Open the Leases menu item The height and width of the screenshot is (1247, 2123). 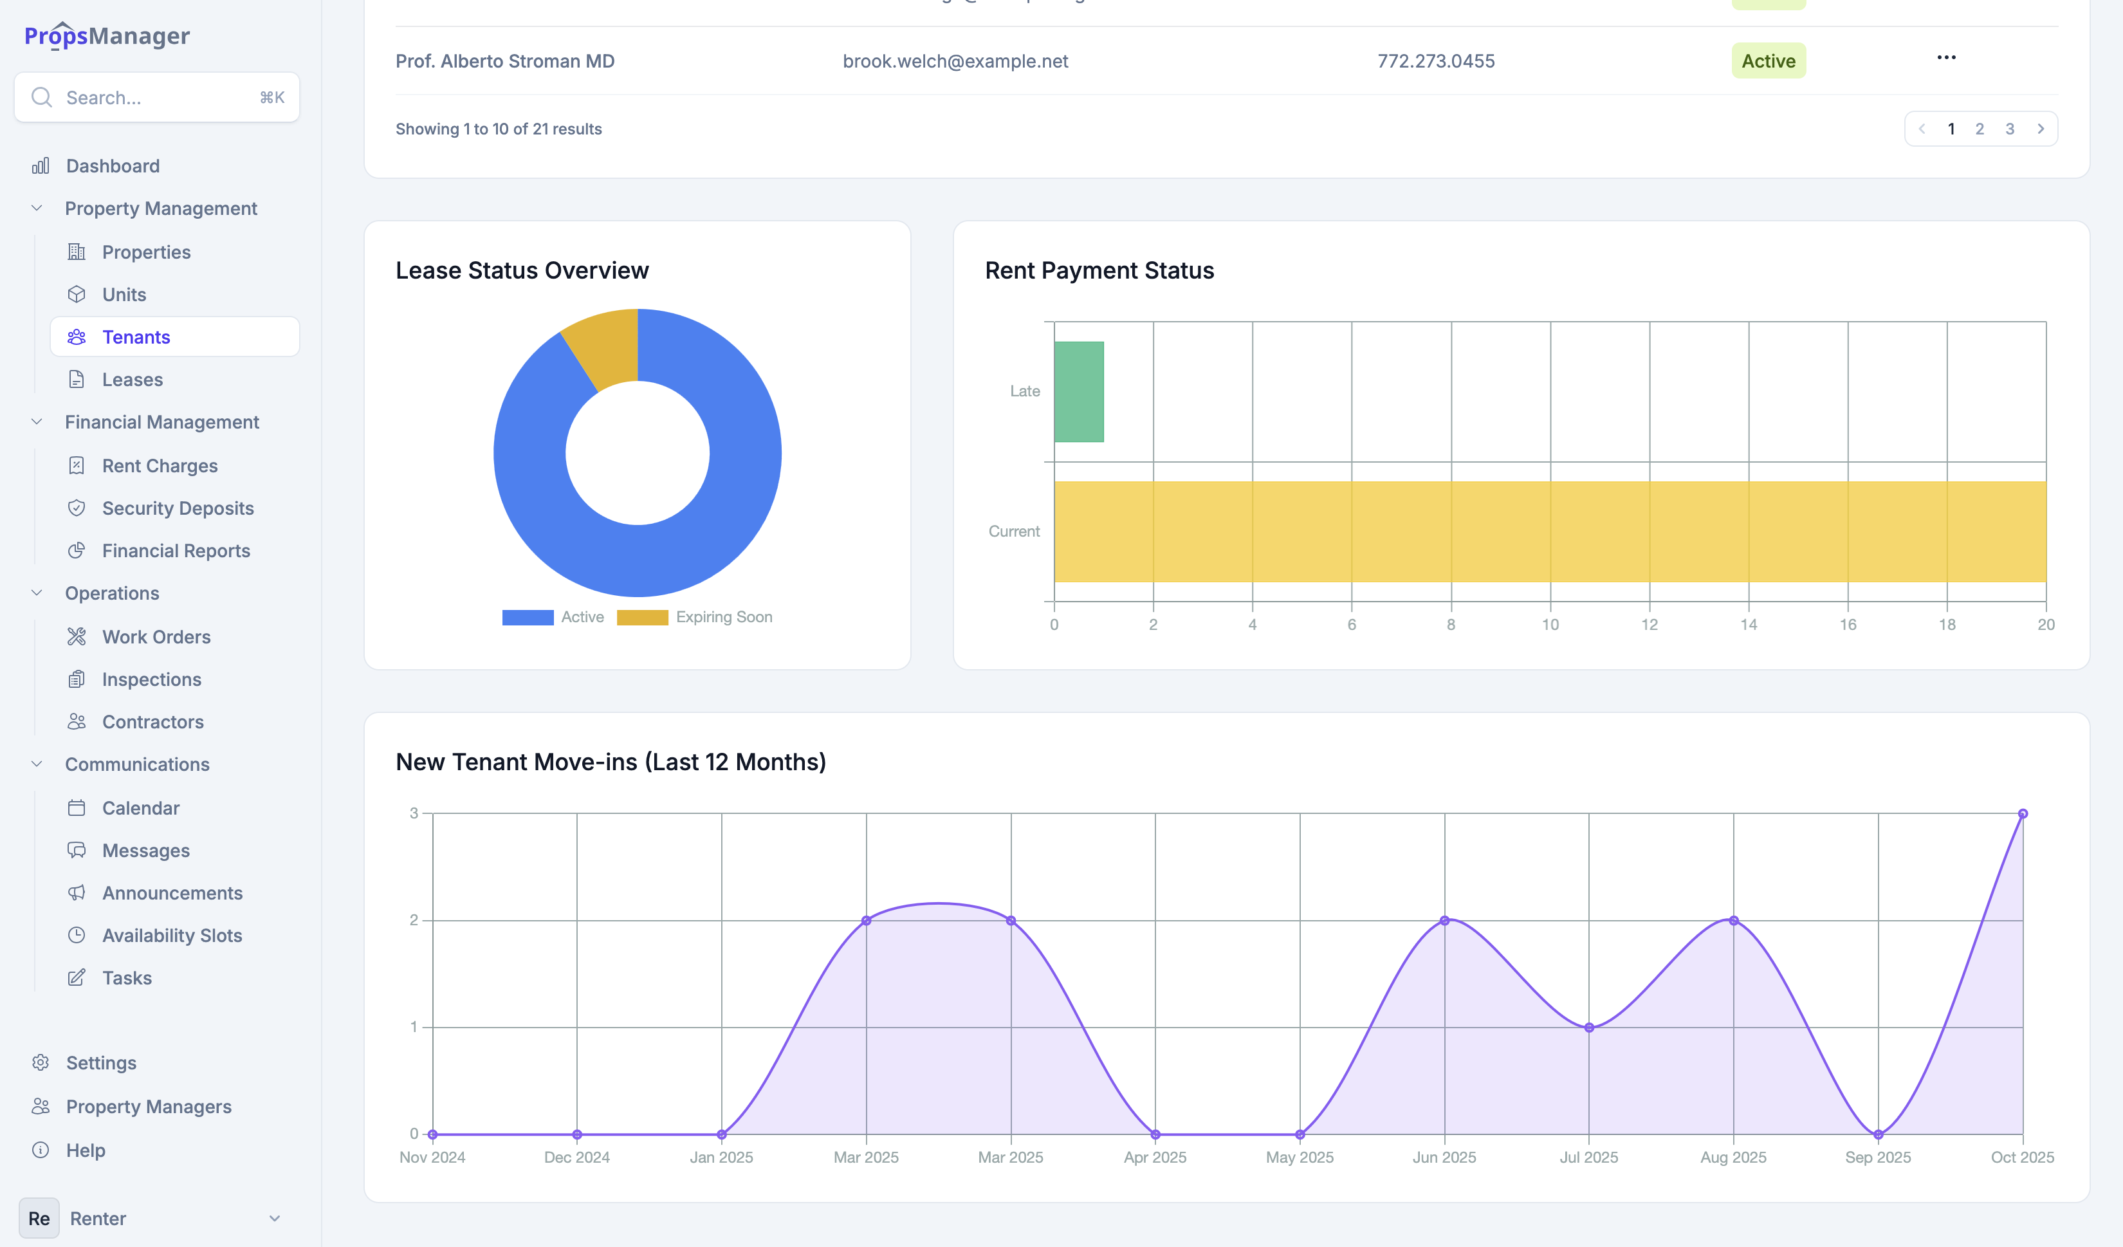coord(133,380)
